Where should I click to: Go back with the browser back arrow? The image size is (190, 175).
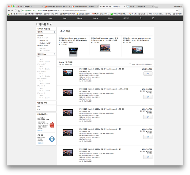(9, 11)
